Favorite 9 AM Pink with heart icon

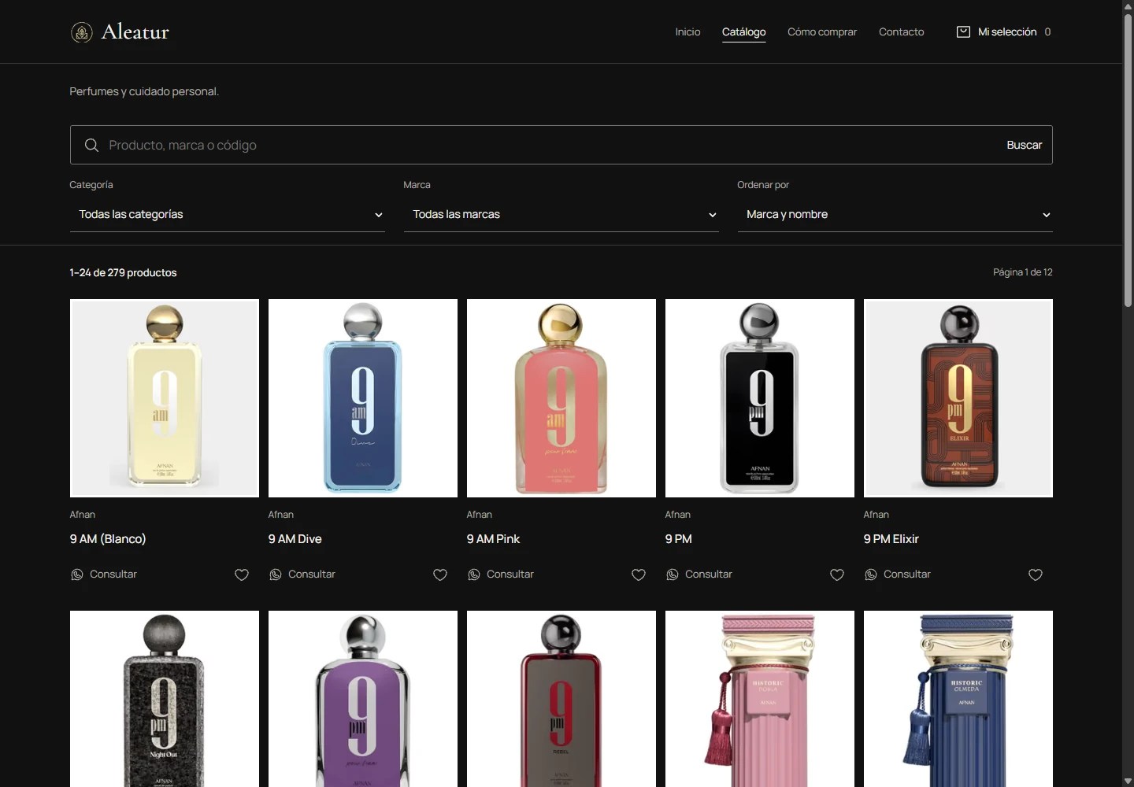coord(639,575)
